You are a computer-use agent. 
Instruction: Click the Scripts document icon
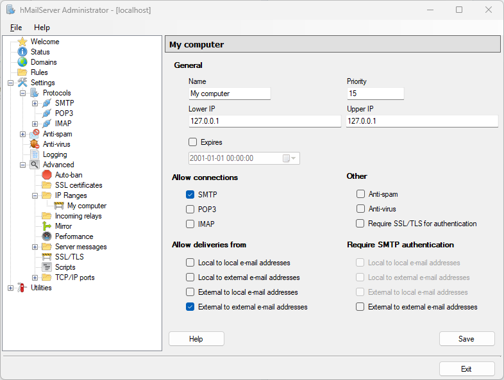[47, 267]
